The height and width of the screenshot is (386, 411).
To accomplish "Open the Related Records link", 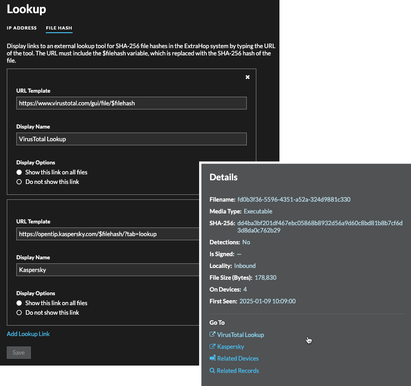I will (x=238, y=371).
